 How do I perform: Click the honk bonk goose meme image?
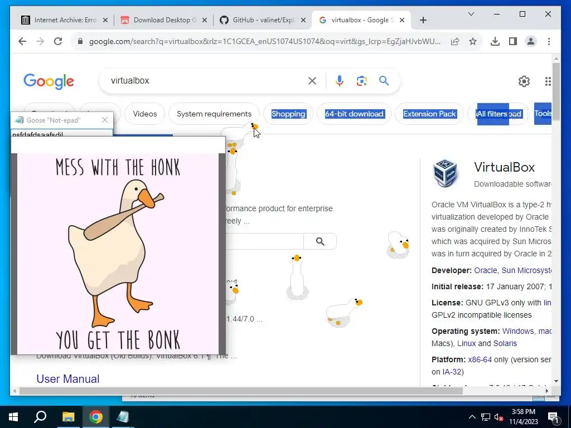coord(118,254)
